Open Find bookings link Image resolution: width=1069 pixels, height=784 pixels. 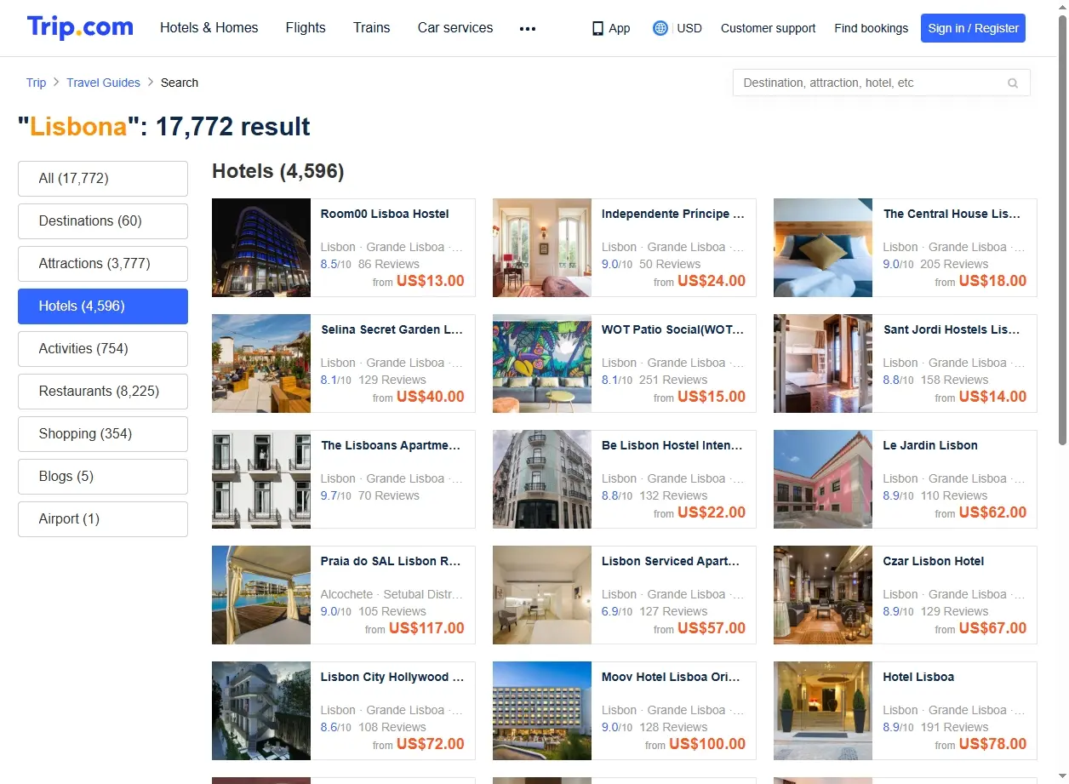click(872, 28)
